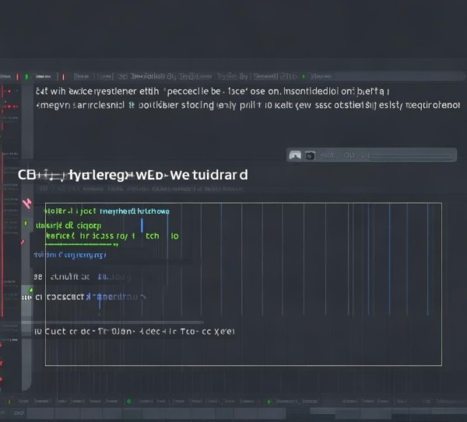Toggle the red breakpoint marker in the left gutter

pos(10,91)
